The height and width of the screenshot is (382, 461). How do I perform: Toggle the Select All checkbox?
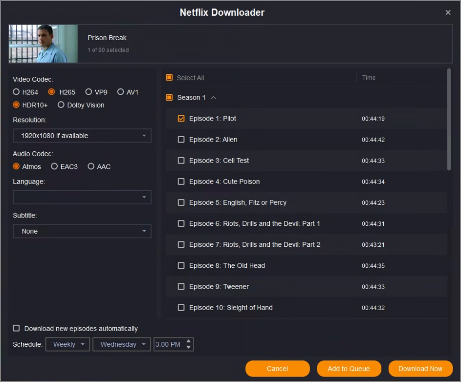tap(169, 78)
